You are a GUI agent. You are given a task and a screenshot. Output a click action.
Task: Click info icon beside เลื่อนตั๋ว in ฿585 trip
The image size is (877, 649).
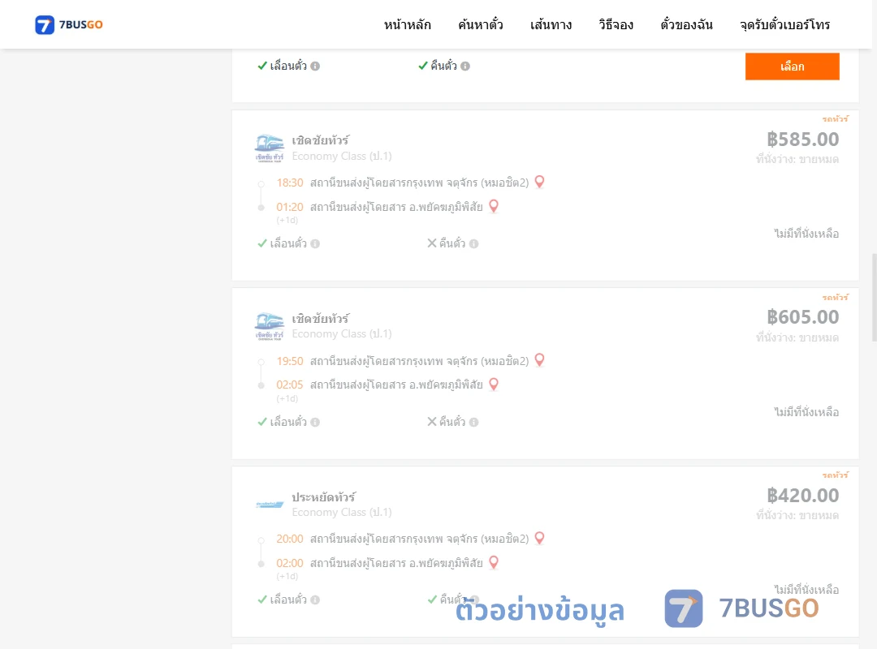click(315, 243)
